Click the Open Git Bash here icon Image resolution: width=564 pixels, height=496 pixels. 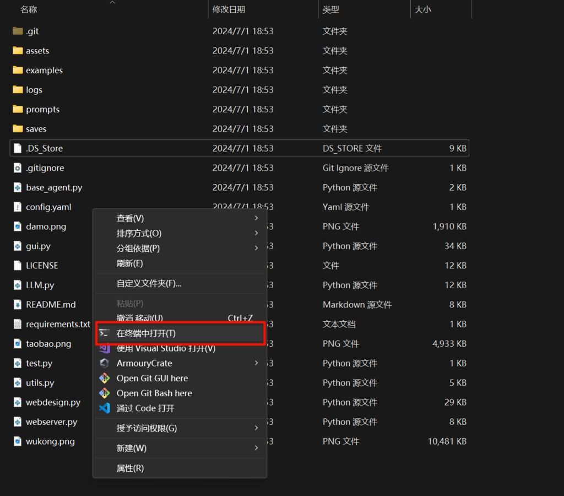click(104, 393)
